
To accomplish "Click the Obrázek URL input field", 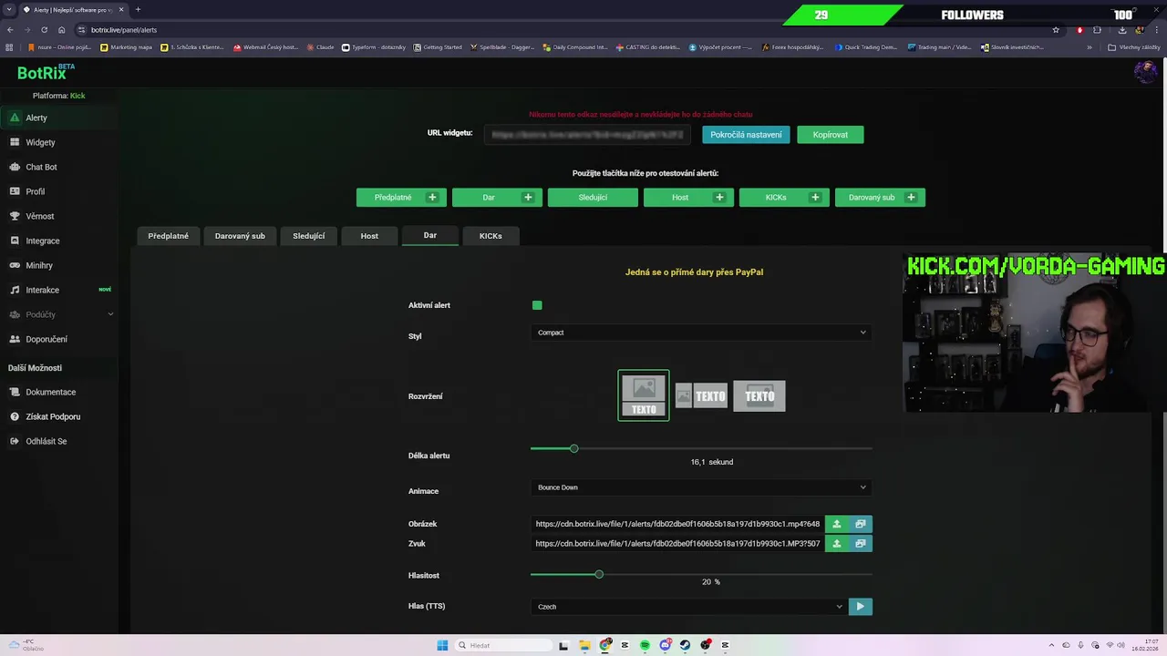I will coord(677,524).
